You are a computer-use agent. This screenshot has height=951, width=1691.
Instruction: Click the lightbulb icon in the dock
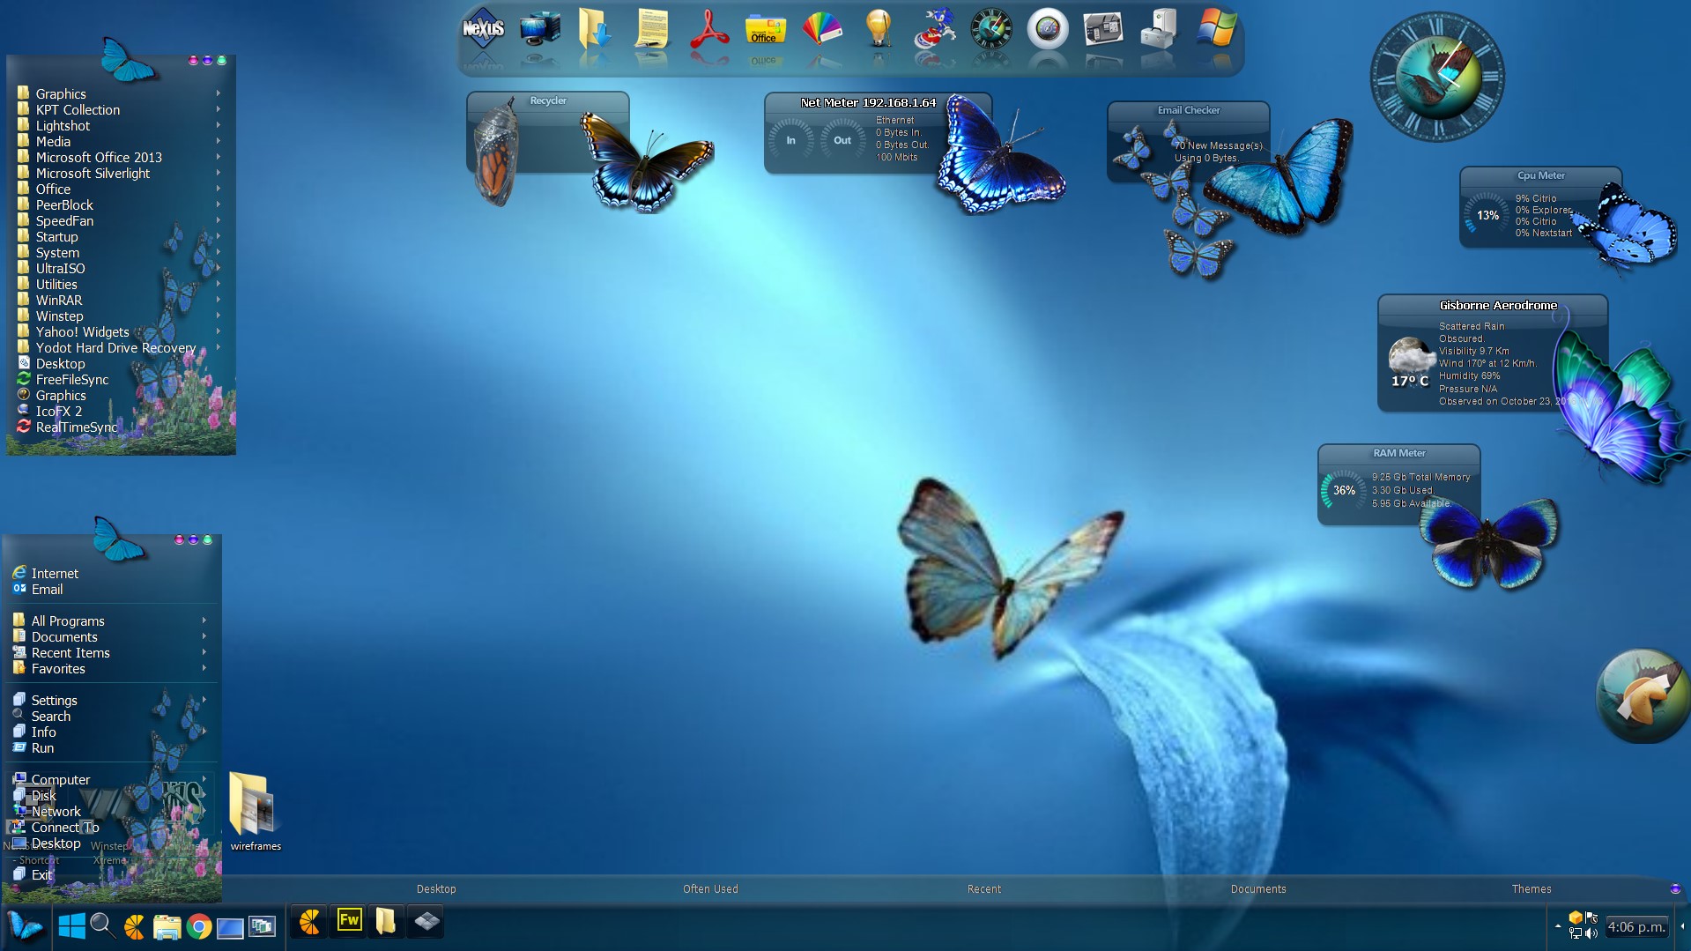[x=878, y=30]
